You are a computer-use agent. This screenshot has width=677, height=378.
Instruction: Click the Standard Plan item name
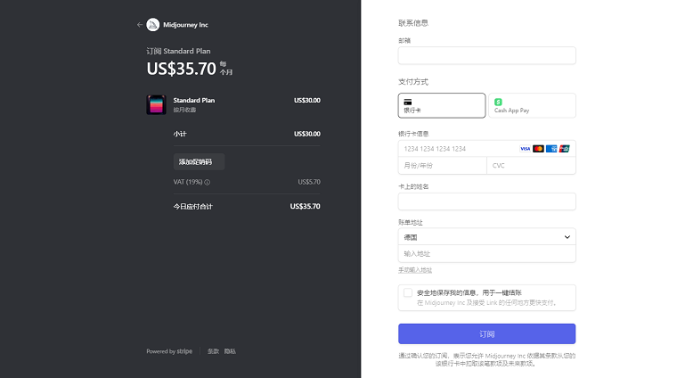(x=194, y=100)
